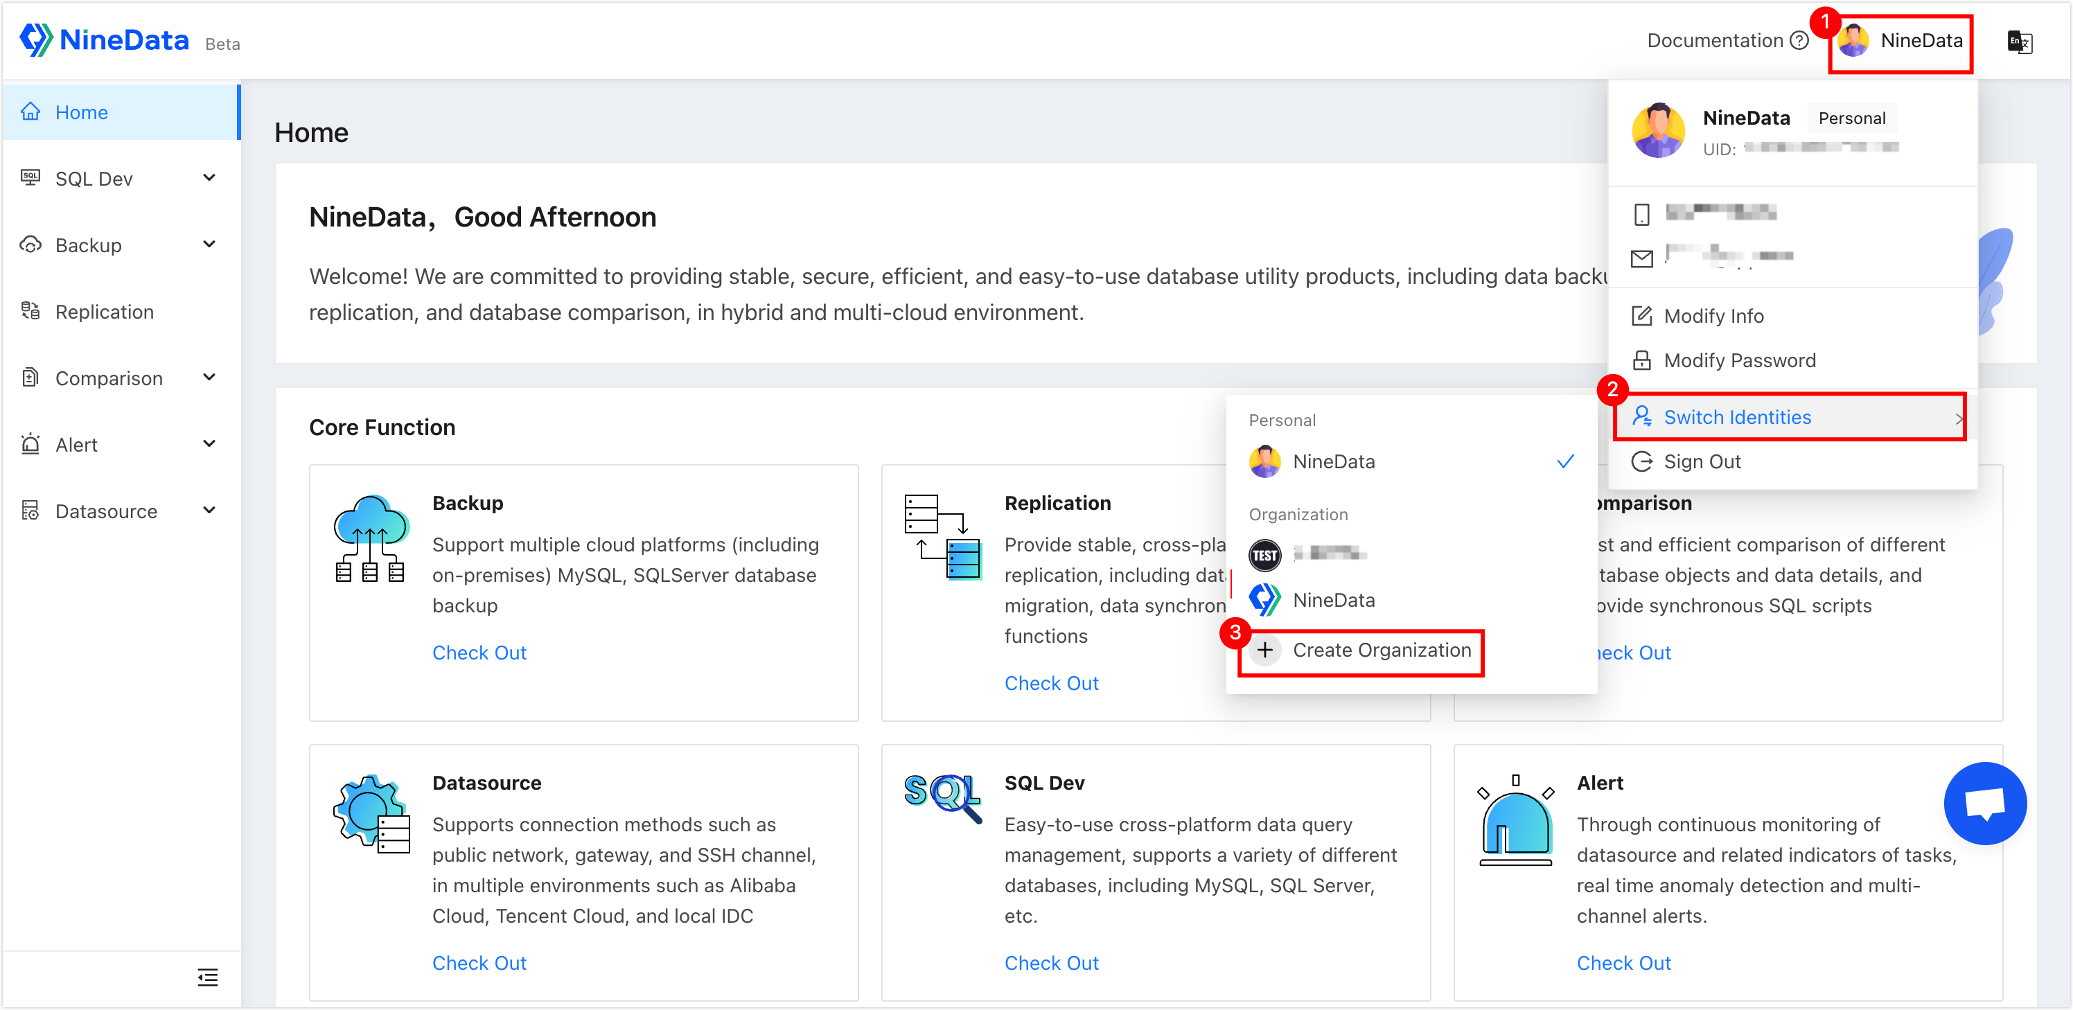The image size is (2073, 1010).
Task: Click the Datasource card title
Action: point(487,783)
